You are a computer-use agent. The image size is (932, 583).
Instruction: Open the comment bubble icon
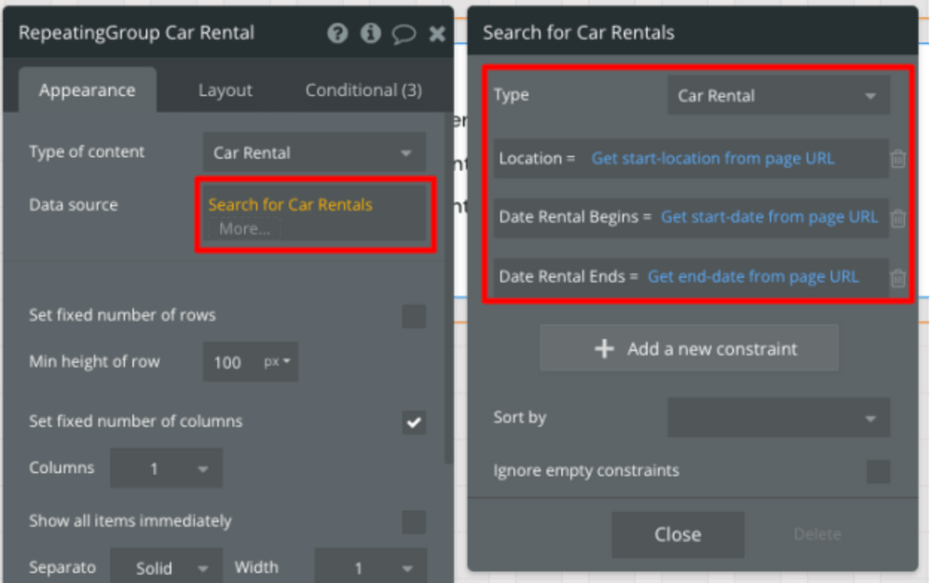point(404,35)
